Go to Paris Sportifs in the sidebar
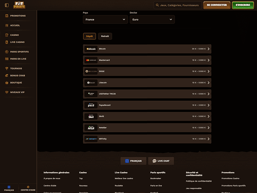This screenshot has width=257, height=193. point(19,52)
